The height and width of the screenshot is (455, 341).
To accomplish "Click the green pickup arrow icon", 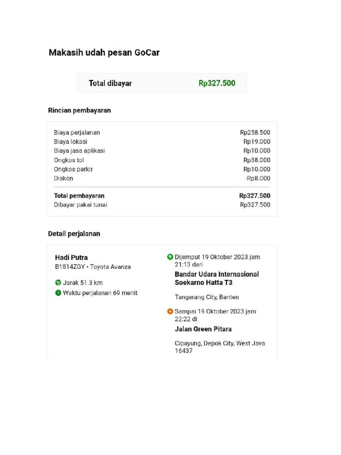I will coord(170,257).
